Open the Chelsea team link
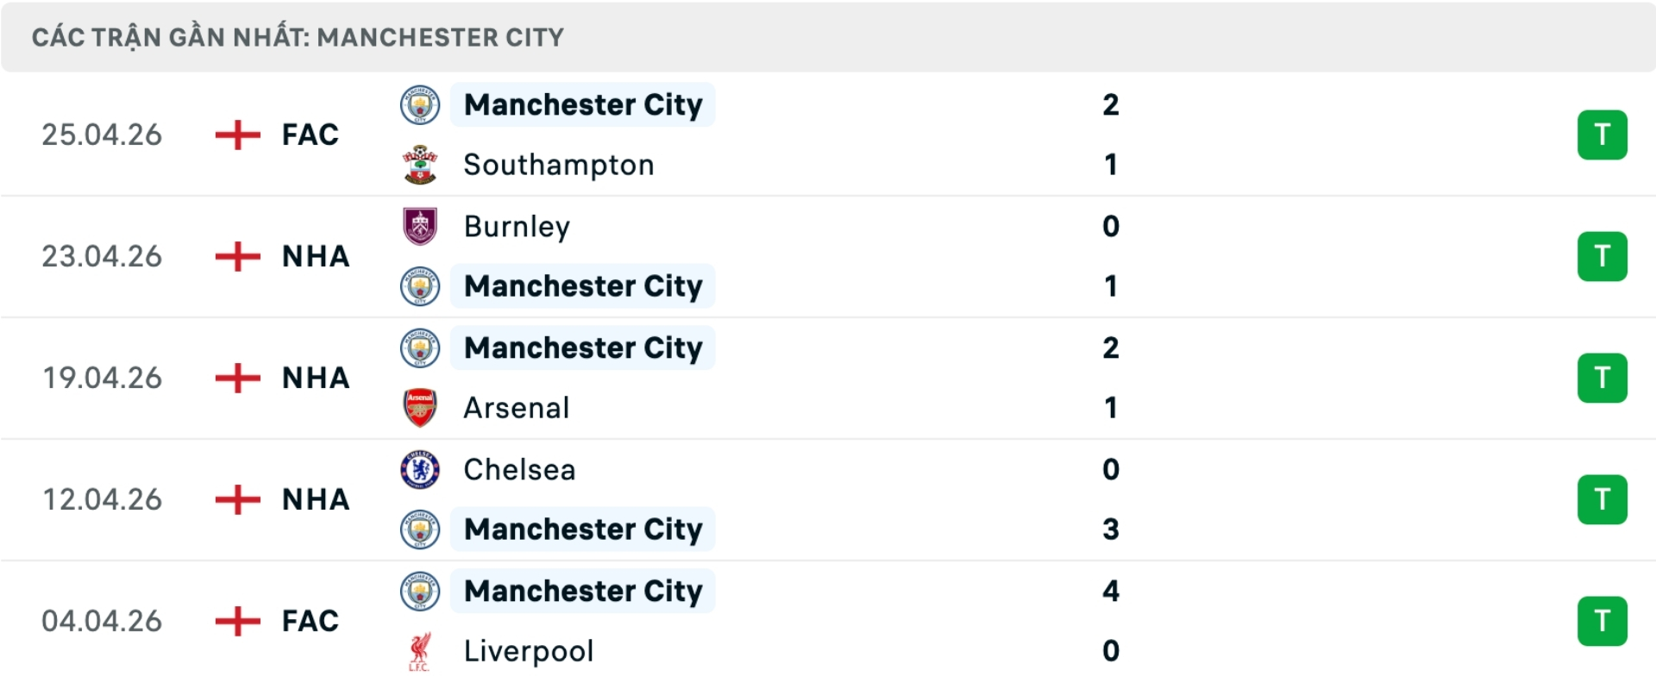The image size is (1656, 683). coord(519,469)
